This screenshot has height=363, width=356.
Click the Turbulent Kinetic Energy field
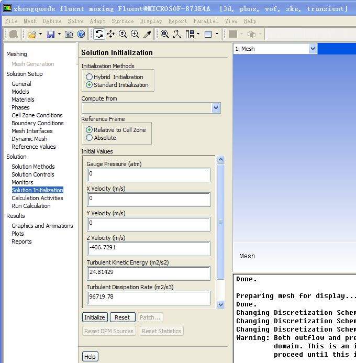coord(149,273)
